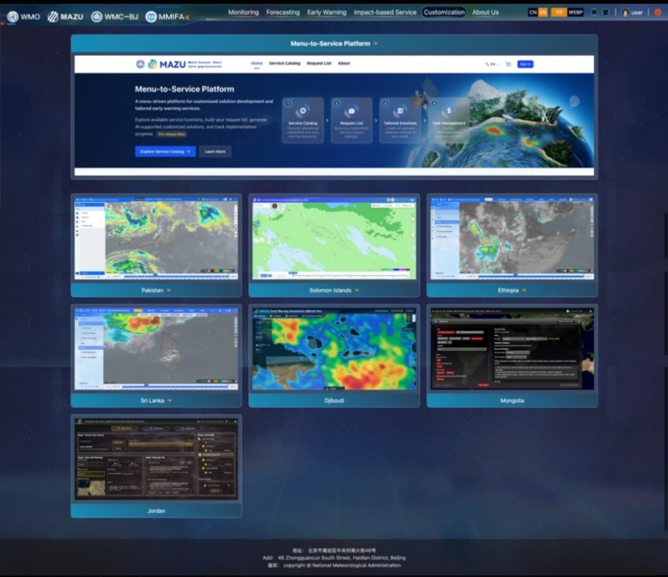Open the Djibouti heatmap thumbnail
This screenshot has width=668, height=577.
point(335,349)
